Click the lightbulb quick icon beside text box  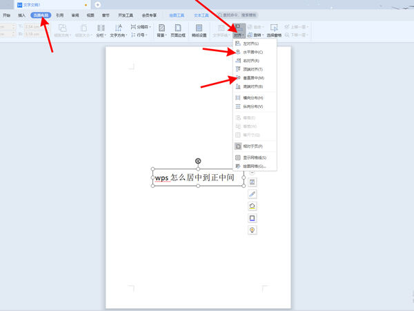[x=253, y=229]
